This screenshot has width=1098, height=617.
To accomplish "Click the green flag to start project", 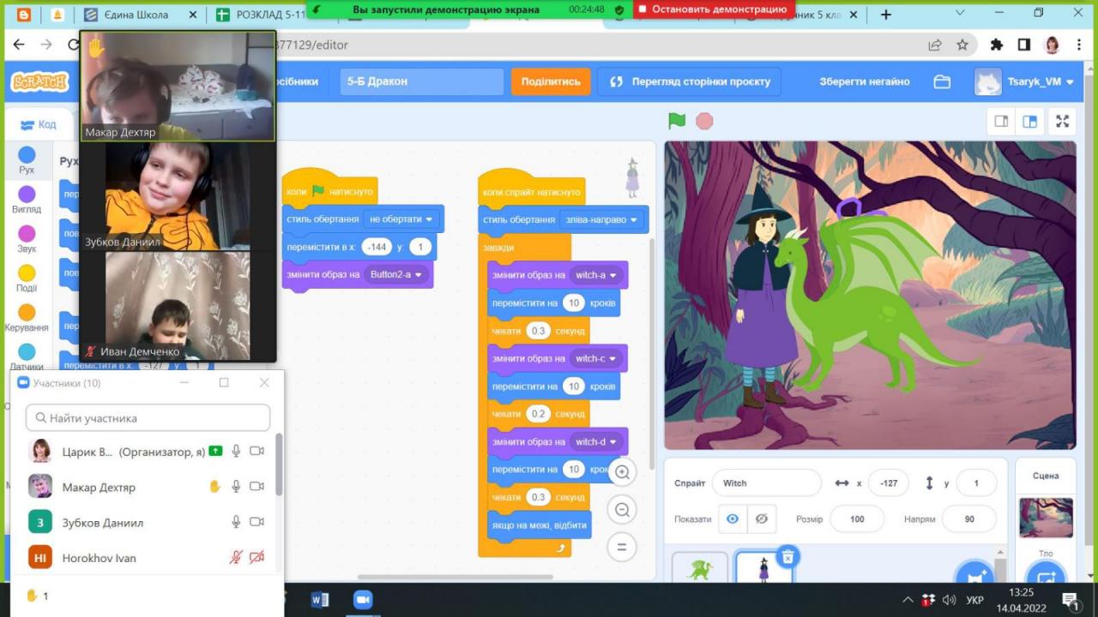I will [677, 121].
